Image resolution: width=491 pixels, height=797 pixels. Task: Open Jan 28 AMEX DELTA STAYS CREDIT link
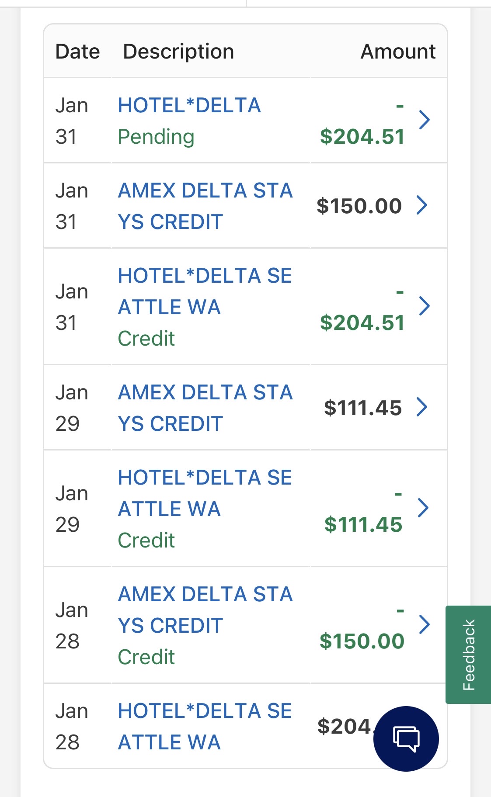pos(205,610)
